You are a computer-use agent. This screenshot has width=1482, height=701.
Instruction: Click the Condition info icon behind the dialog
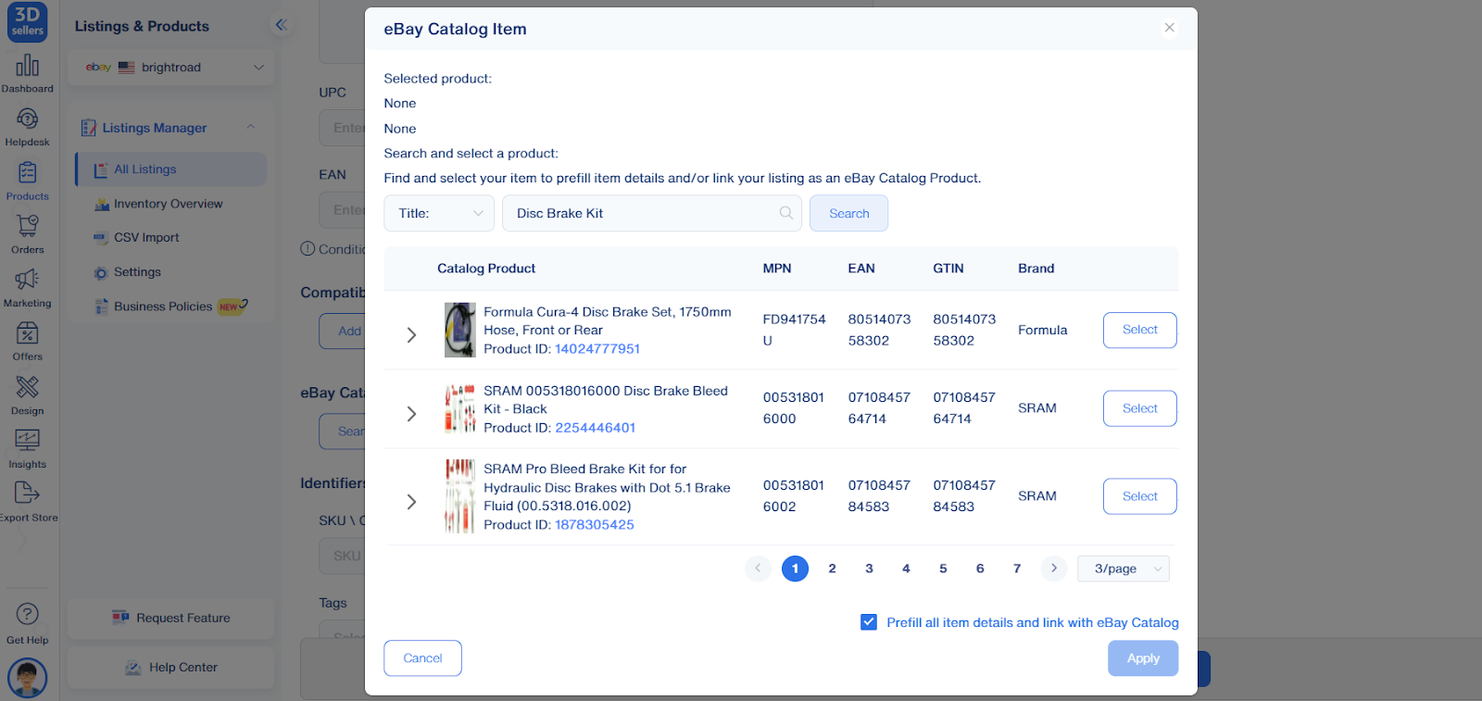(x=308, y=248)
